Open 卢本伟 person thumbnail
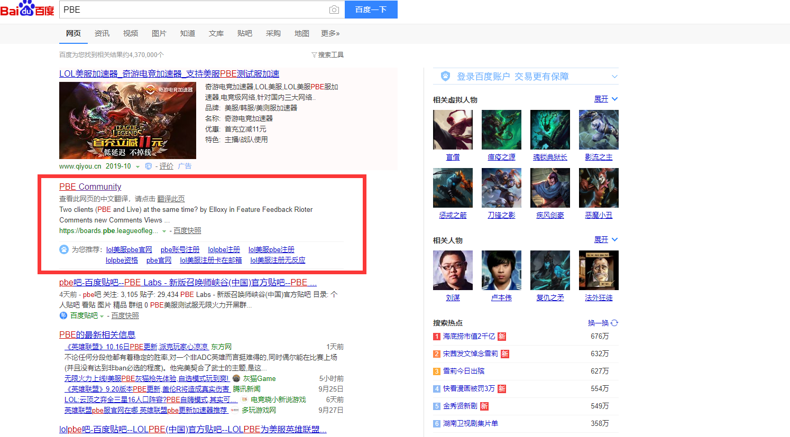This screenshot has height=437, width=790. click(x=501, y=271)
